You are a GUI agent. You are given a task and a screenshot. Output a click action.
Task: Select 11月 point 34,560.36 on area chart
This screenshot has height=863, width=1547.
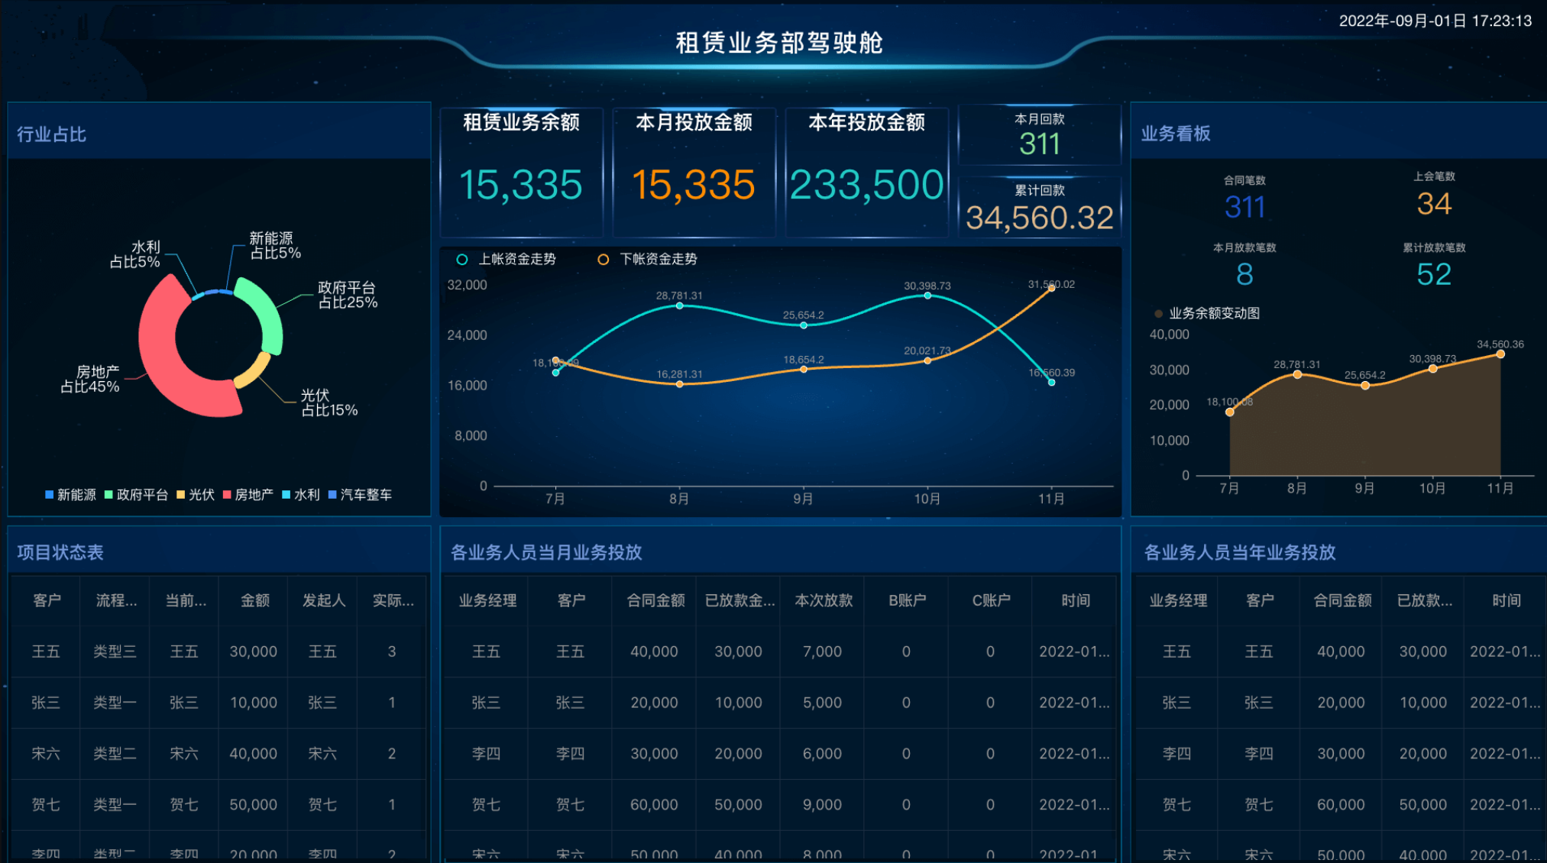[1500, 354]
